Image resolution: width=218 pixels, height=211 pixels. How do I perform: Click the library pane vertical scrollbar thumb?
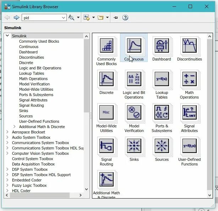(x=209, y=115)
